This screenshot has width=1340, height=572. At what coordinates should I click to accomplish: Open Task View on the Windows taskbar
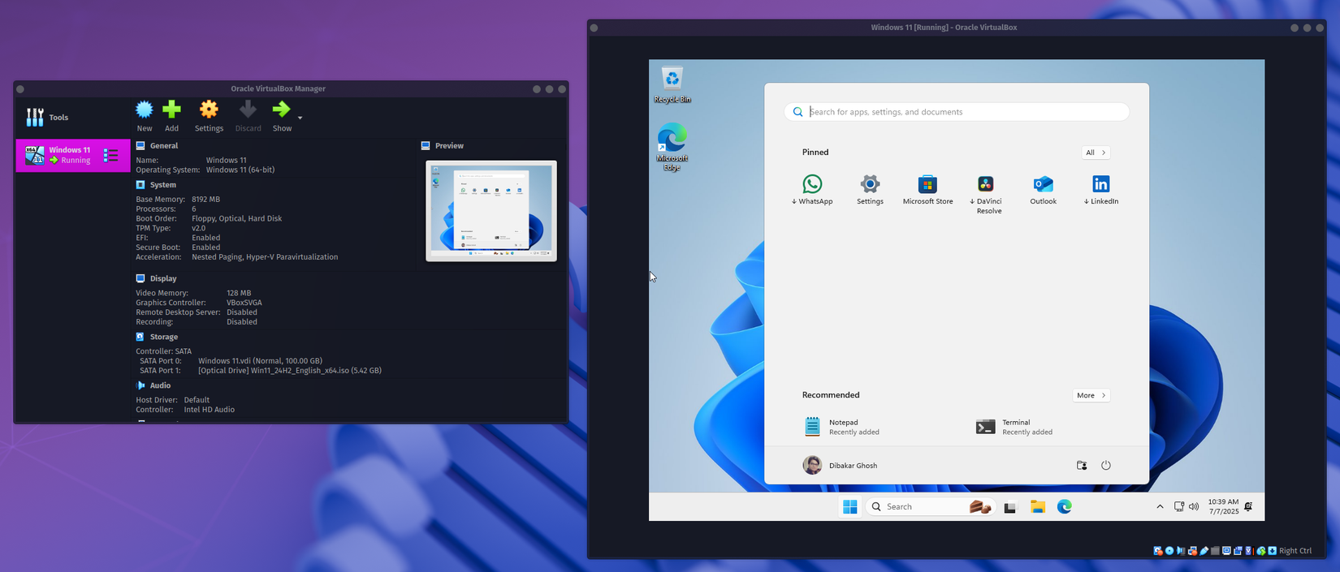[x=1009, y=507]
